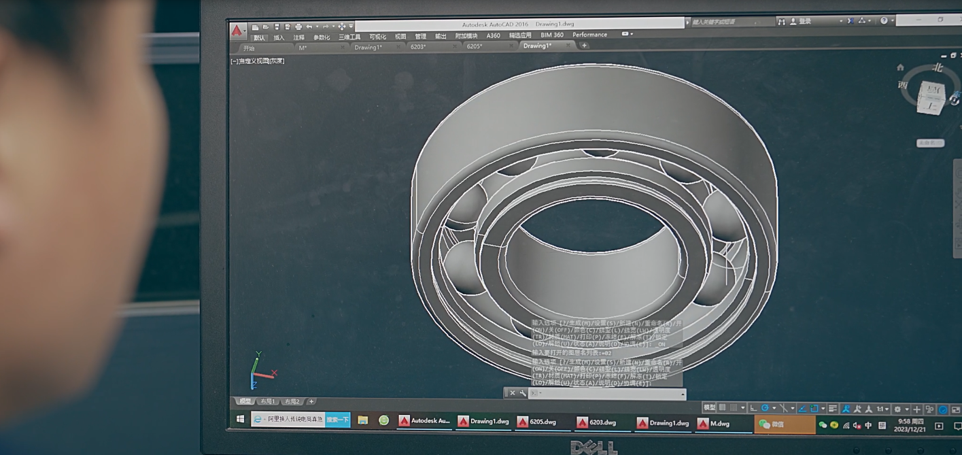962x455 pixels.
Task: Click the new drawing tab plus button
Action: click(x=584, y=46)
